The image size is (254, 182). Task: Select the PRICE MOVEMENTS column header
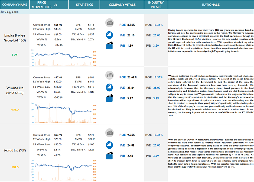pos(49,5)
